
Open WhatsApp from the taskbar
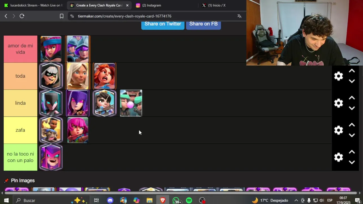click(x=176, y=200)
